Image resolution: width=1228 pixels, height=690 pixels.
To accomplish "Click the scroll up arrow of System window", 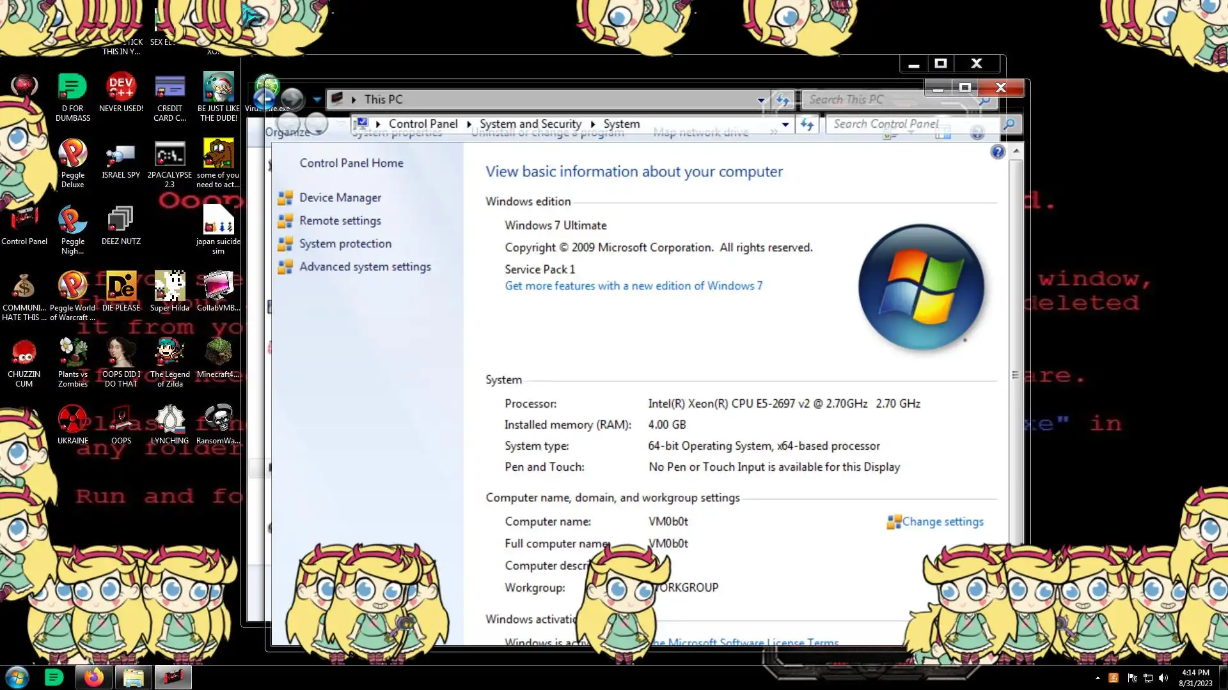I will 1016,151.
